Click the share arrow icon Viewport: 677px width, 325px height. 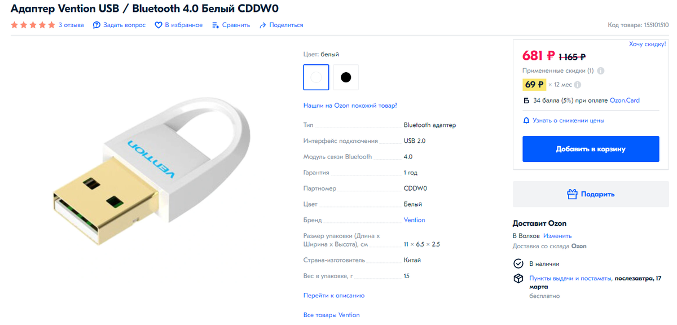click(262, 25)
